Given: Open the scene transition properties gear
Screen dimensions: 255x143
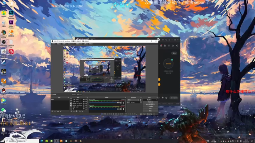Looking at the screenshot, I should (x=141, y=100).
